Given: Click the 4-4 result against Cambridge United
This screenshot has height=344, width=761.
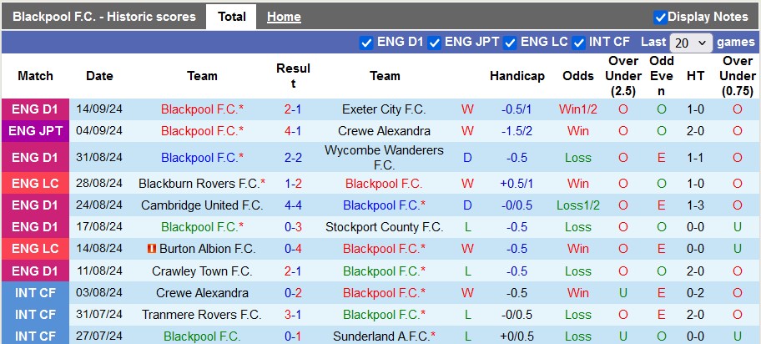Looking at the screenshot, I should pyautogui.click(x=293, y=205).
